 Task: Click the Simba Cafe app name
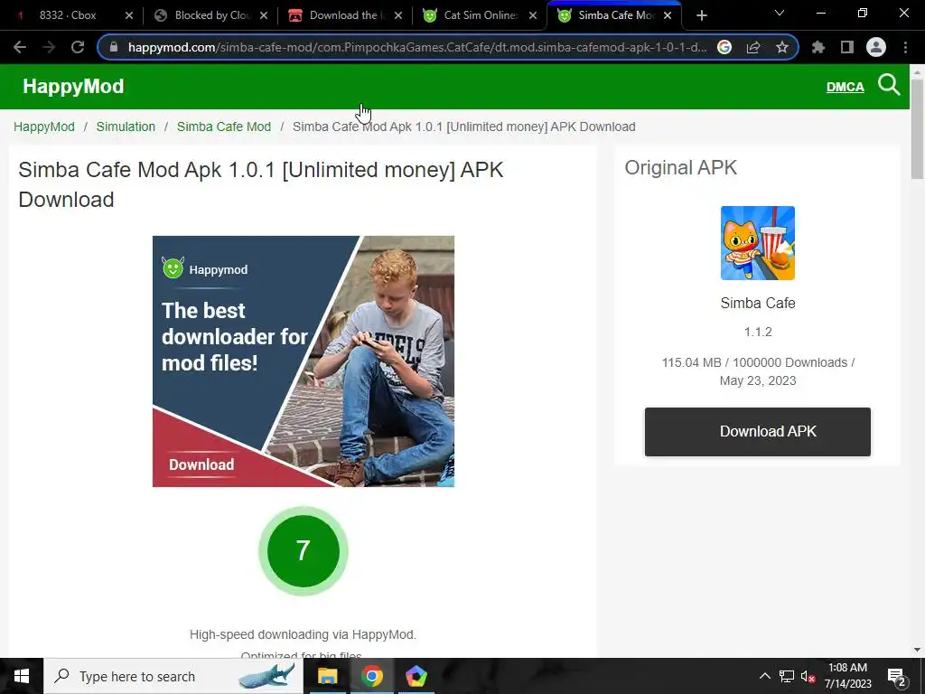pos(758,303)
